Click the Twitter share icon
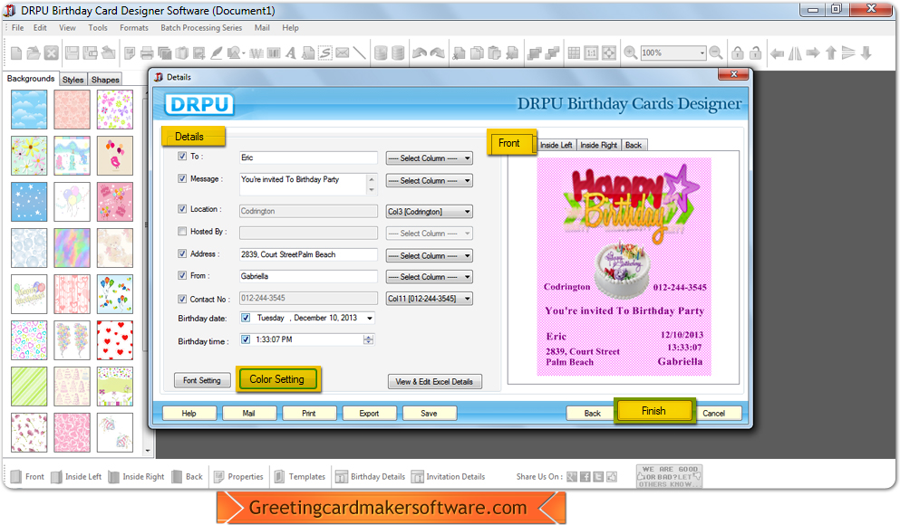 point(599,477)
